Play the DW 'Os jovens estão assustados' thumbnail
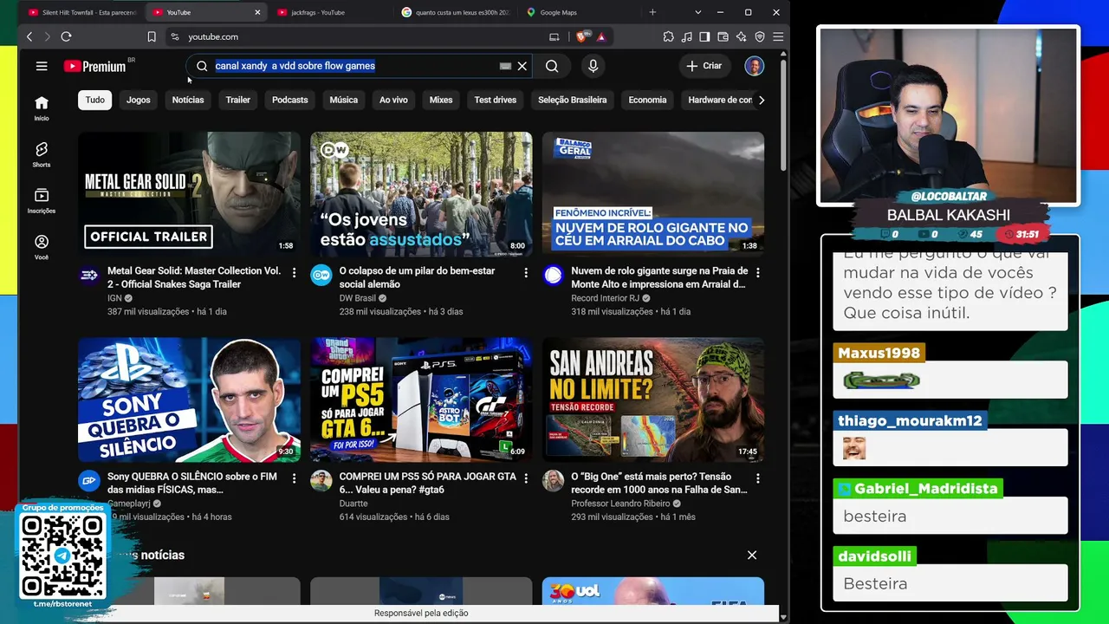Image resolution: width=1109 pixels, height=624 pixels. pyautogui.click(x=421, y=194)
